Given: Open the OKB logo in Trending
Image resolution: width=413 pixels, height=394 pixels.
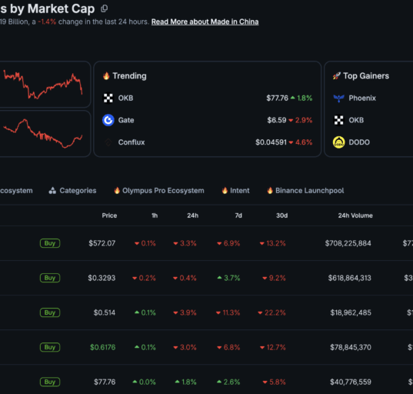Looking at the screenshot, I should [108, 98].
